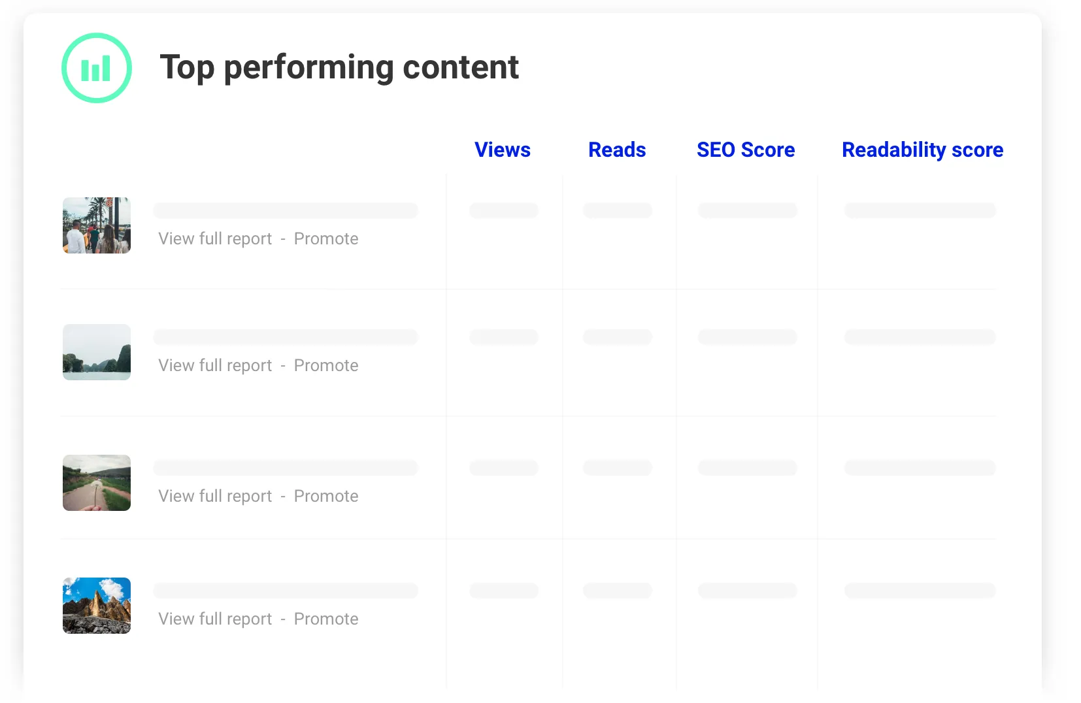Open thumbnail of misty bay islands
Image resolution: width=1081 pixels, height=703 pixels.
(x=97, y=352)
